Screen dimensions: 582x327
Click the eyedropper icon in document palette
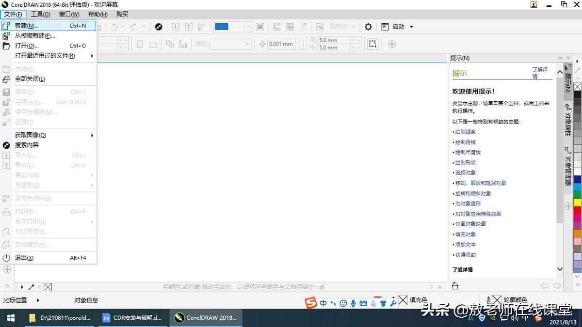tap(32, 287)
